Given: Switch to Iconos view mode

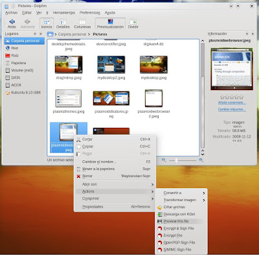Looking at the screenshot, I should pos(47,23).
